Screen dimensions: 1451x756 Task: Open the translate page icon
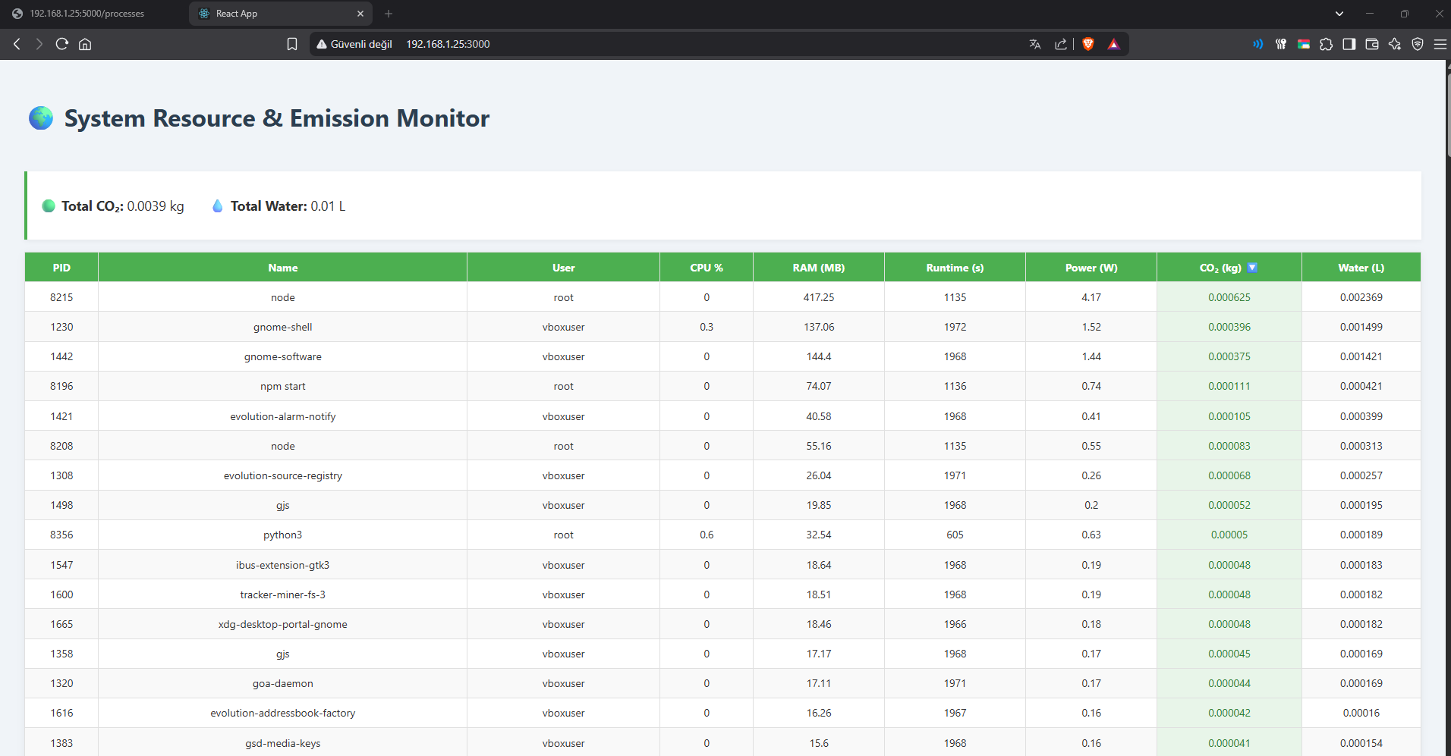[1034, 44]
